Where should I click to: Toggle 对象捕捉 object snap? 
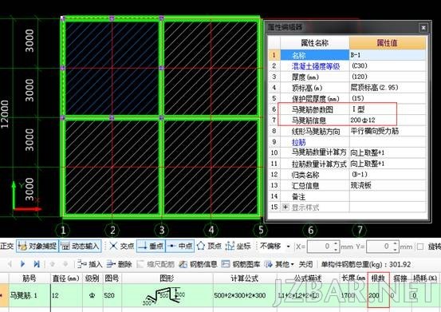37,247
